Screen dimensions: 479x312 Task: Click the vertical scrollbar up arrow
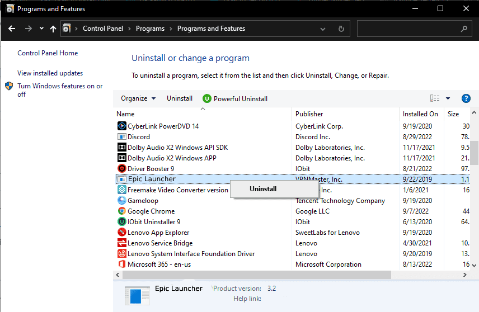[x=474, y=112]
